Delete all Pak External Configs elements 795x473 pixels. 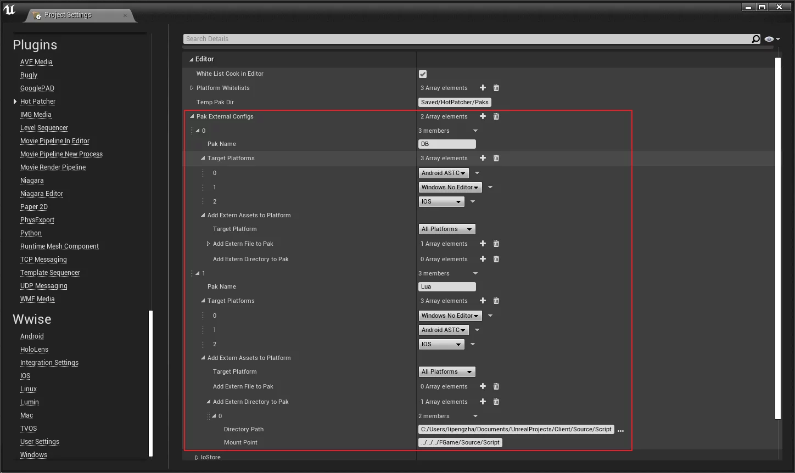coord(496,116)
